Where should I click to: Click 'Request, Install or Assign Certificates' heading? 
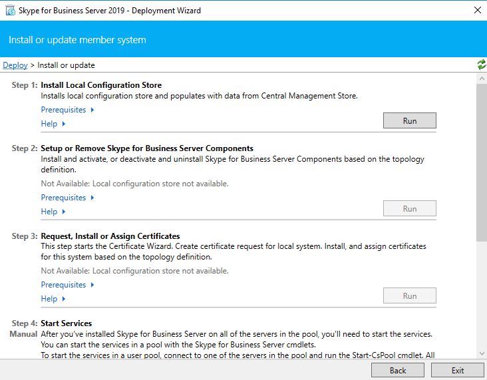[110, 236]
